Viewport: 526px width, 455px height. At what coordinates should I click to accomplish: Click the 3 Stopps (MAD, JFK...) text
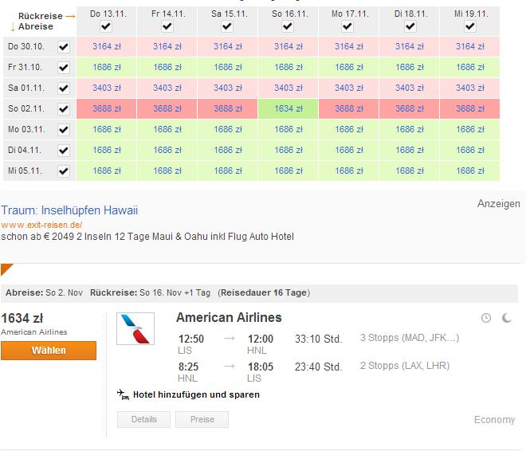click(x=410, y=338)
